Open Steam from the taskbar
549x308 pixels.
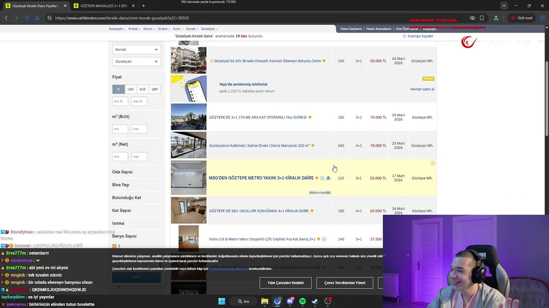click(315, 301)
